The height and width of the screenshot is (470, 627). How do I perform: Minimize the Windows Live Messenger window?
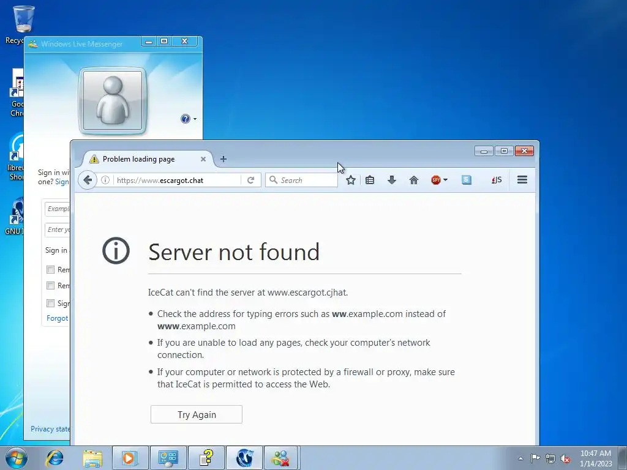pyautogui.click(x=149, y=42)
